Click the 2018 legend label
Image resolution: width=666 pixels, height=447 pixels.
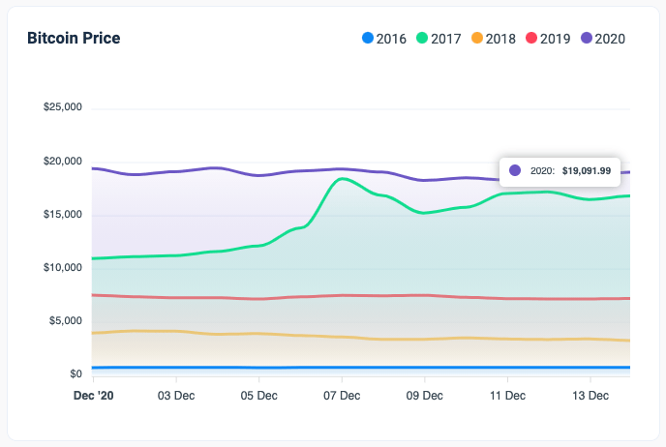pos(500,39)
